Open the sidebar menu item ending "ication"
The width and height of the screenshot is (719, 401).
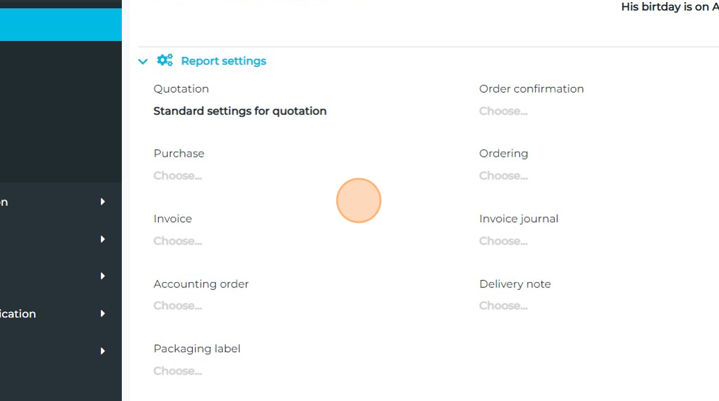click(19, 314)
